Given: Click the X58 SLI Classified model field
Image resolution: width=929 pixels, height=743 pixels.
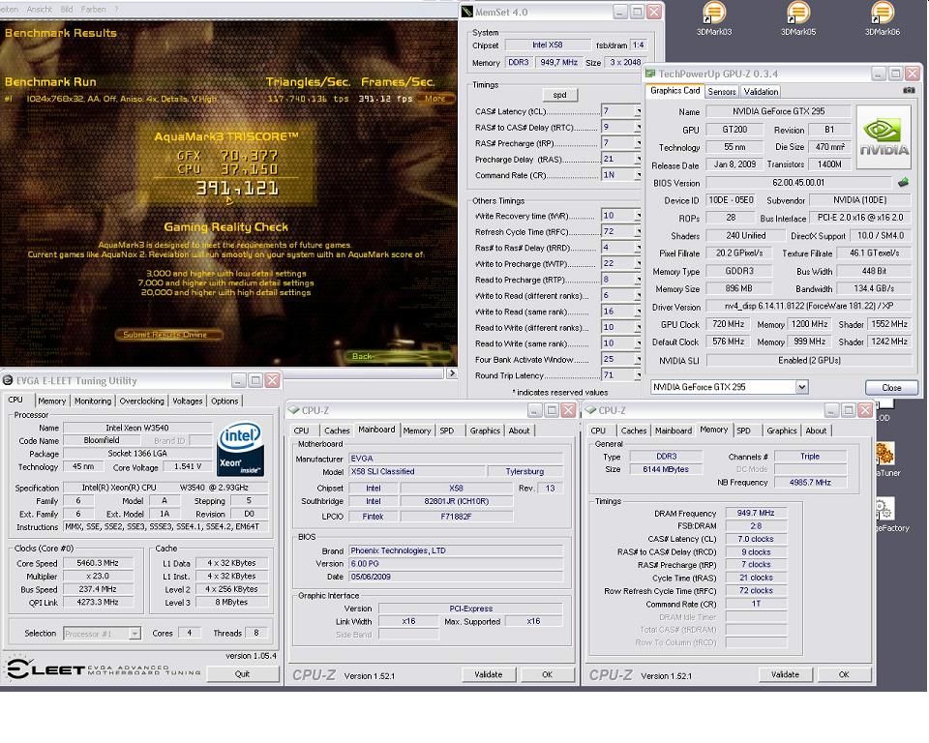Looking at the screenshot, I should [416, 472].
